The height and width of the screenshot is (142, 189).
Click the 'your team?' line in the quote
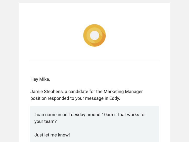point(45,121)
